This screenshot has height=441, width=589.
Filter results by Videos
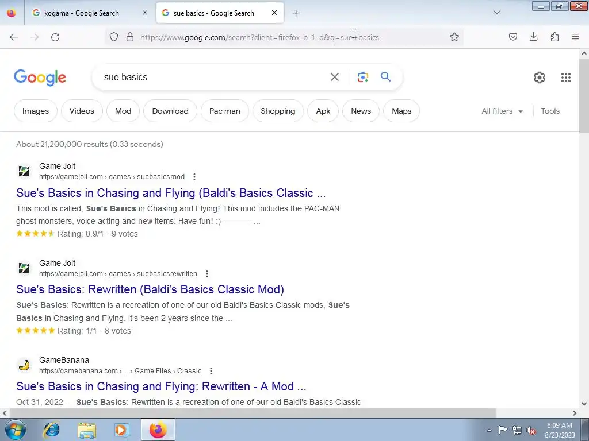82,111
